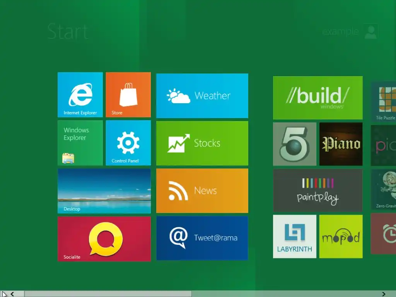Open the Windows Explorer tile
The width and height of the screenshot is (396, 297).
pyautogui.click(x=80, y=143)
